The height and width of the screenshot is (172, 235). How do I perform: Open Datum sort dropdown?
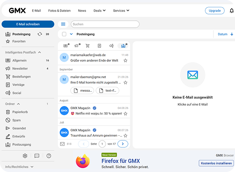click(222, 34)
